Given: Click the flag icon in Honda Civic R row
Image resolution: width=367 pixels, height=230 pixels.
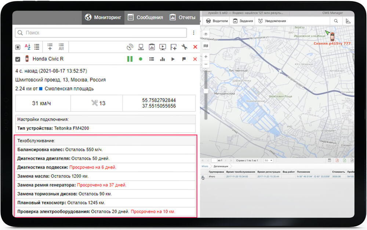Looking at the screenshot, I should coord(184,59).
